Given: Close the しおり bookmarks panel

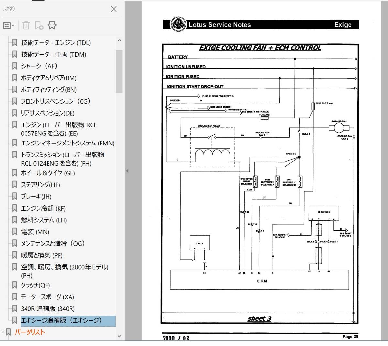Looking at the screenshot, I should 113,9.
